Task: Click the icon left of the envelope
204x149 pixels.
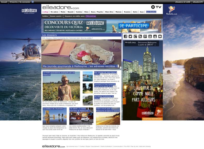Action: 155,36
